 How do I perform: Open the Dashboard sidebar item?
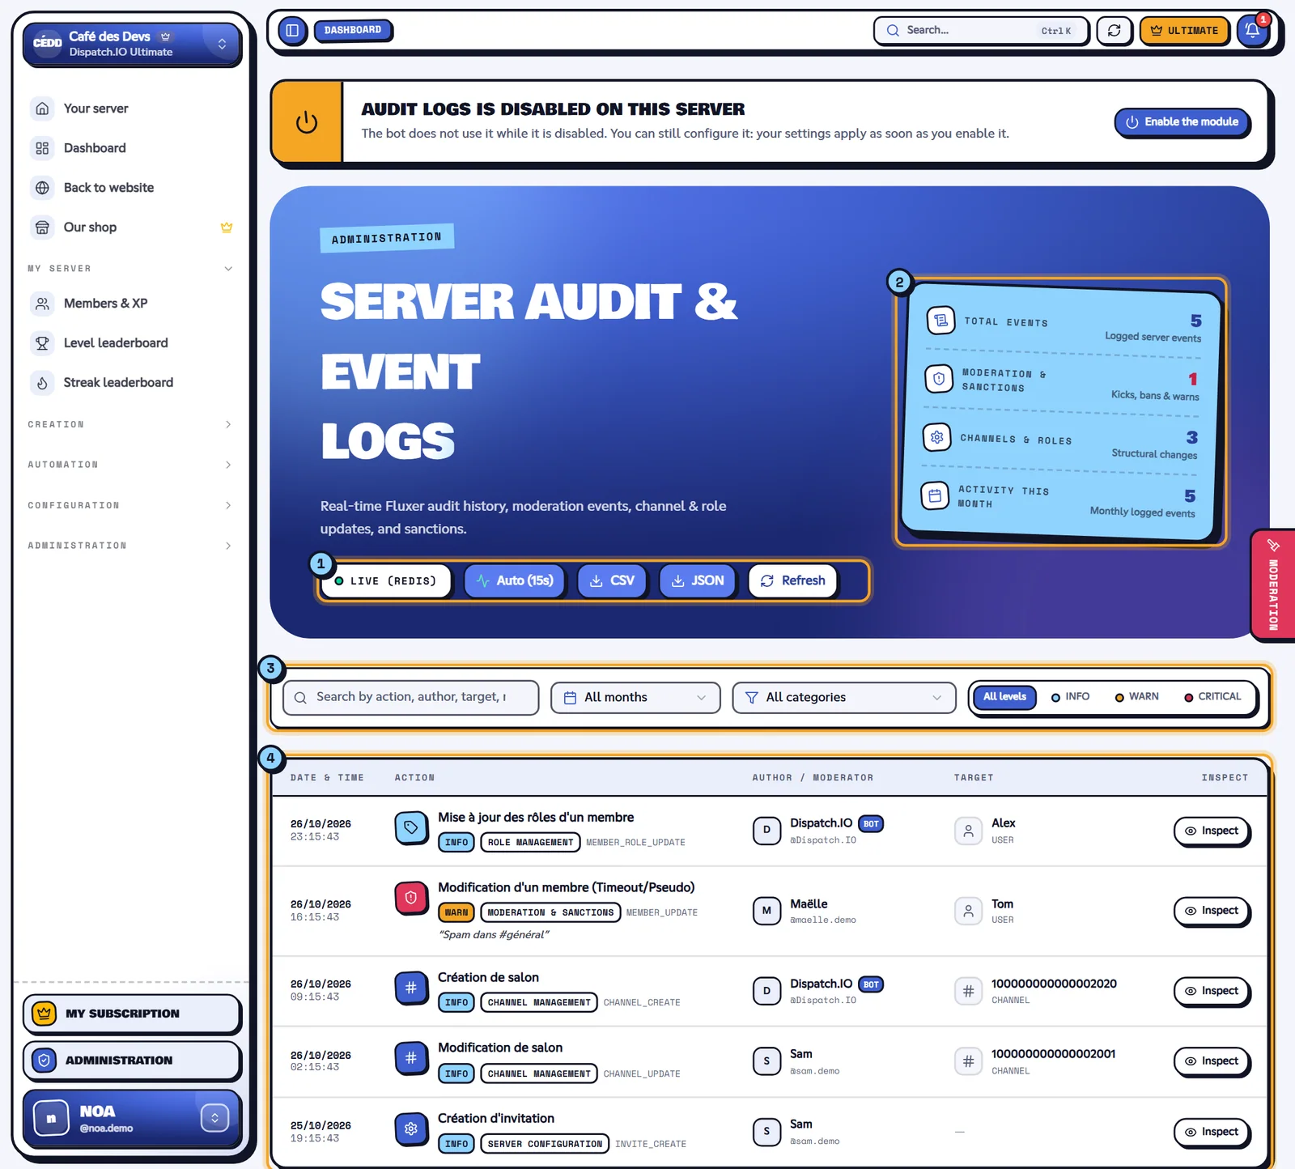point(130,148)
